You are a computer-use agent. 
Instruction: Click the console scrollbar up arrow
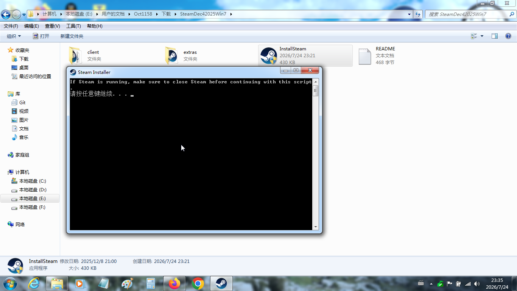[x=315, y=81]
